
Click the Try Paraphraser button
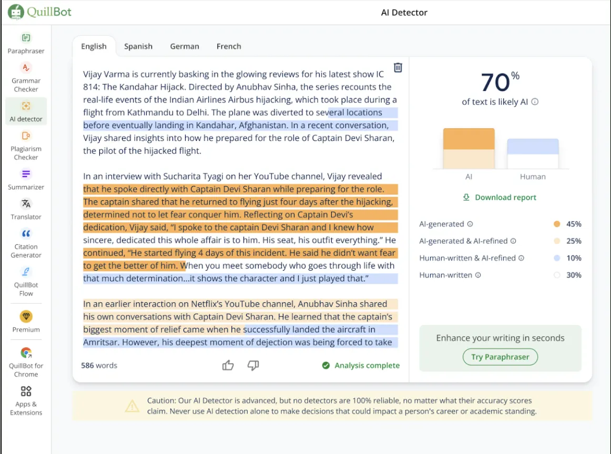(500, 357)
